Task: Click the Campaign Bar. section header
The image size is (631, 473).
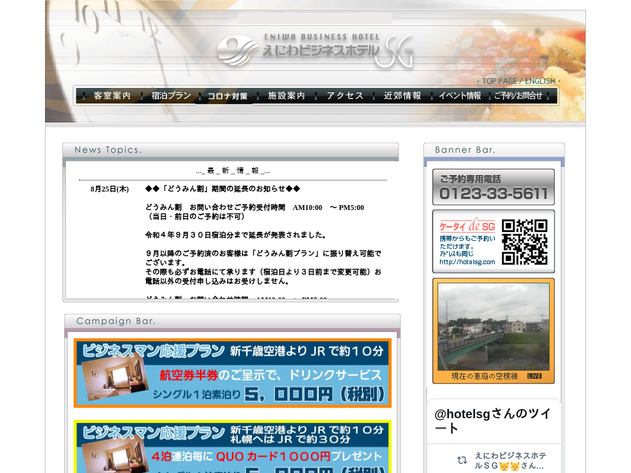Action: point(116,321)
